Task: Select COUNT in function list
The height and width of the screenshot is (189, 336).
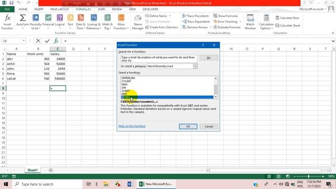Action: [127, 81]
